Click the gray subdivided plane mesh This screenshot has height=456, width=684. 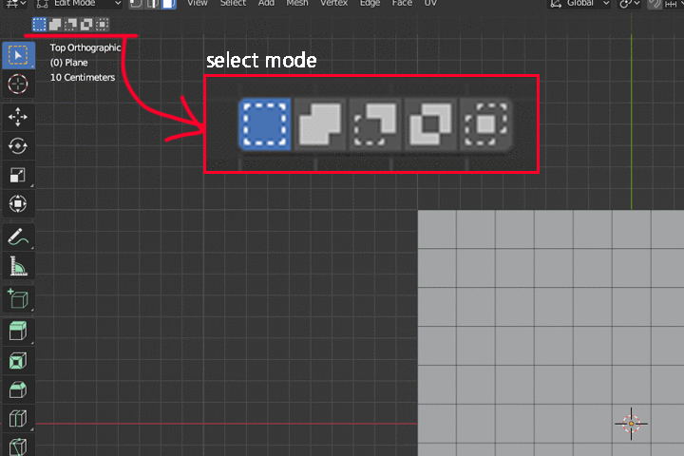pos(551,332)
